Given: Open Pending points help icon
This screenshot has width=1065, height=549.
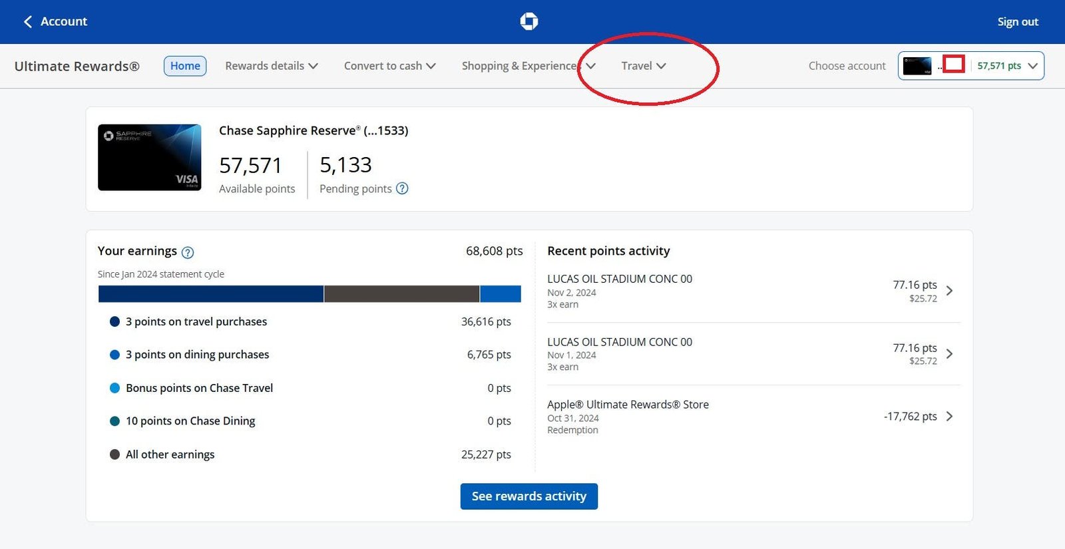Looking at the screenshot, I should (402, 188).
